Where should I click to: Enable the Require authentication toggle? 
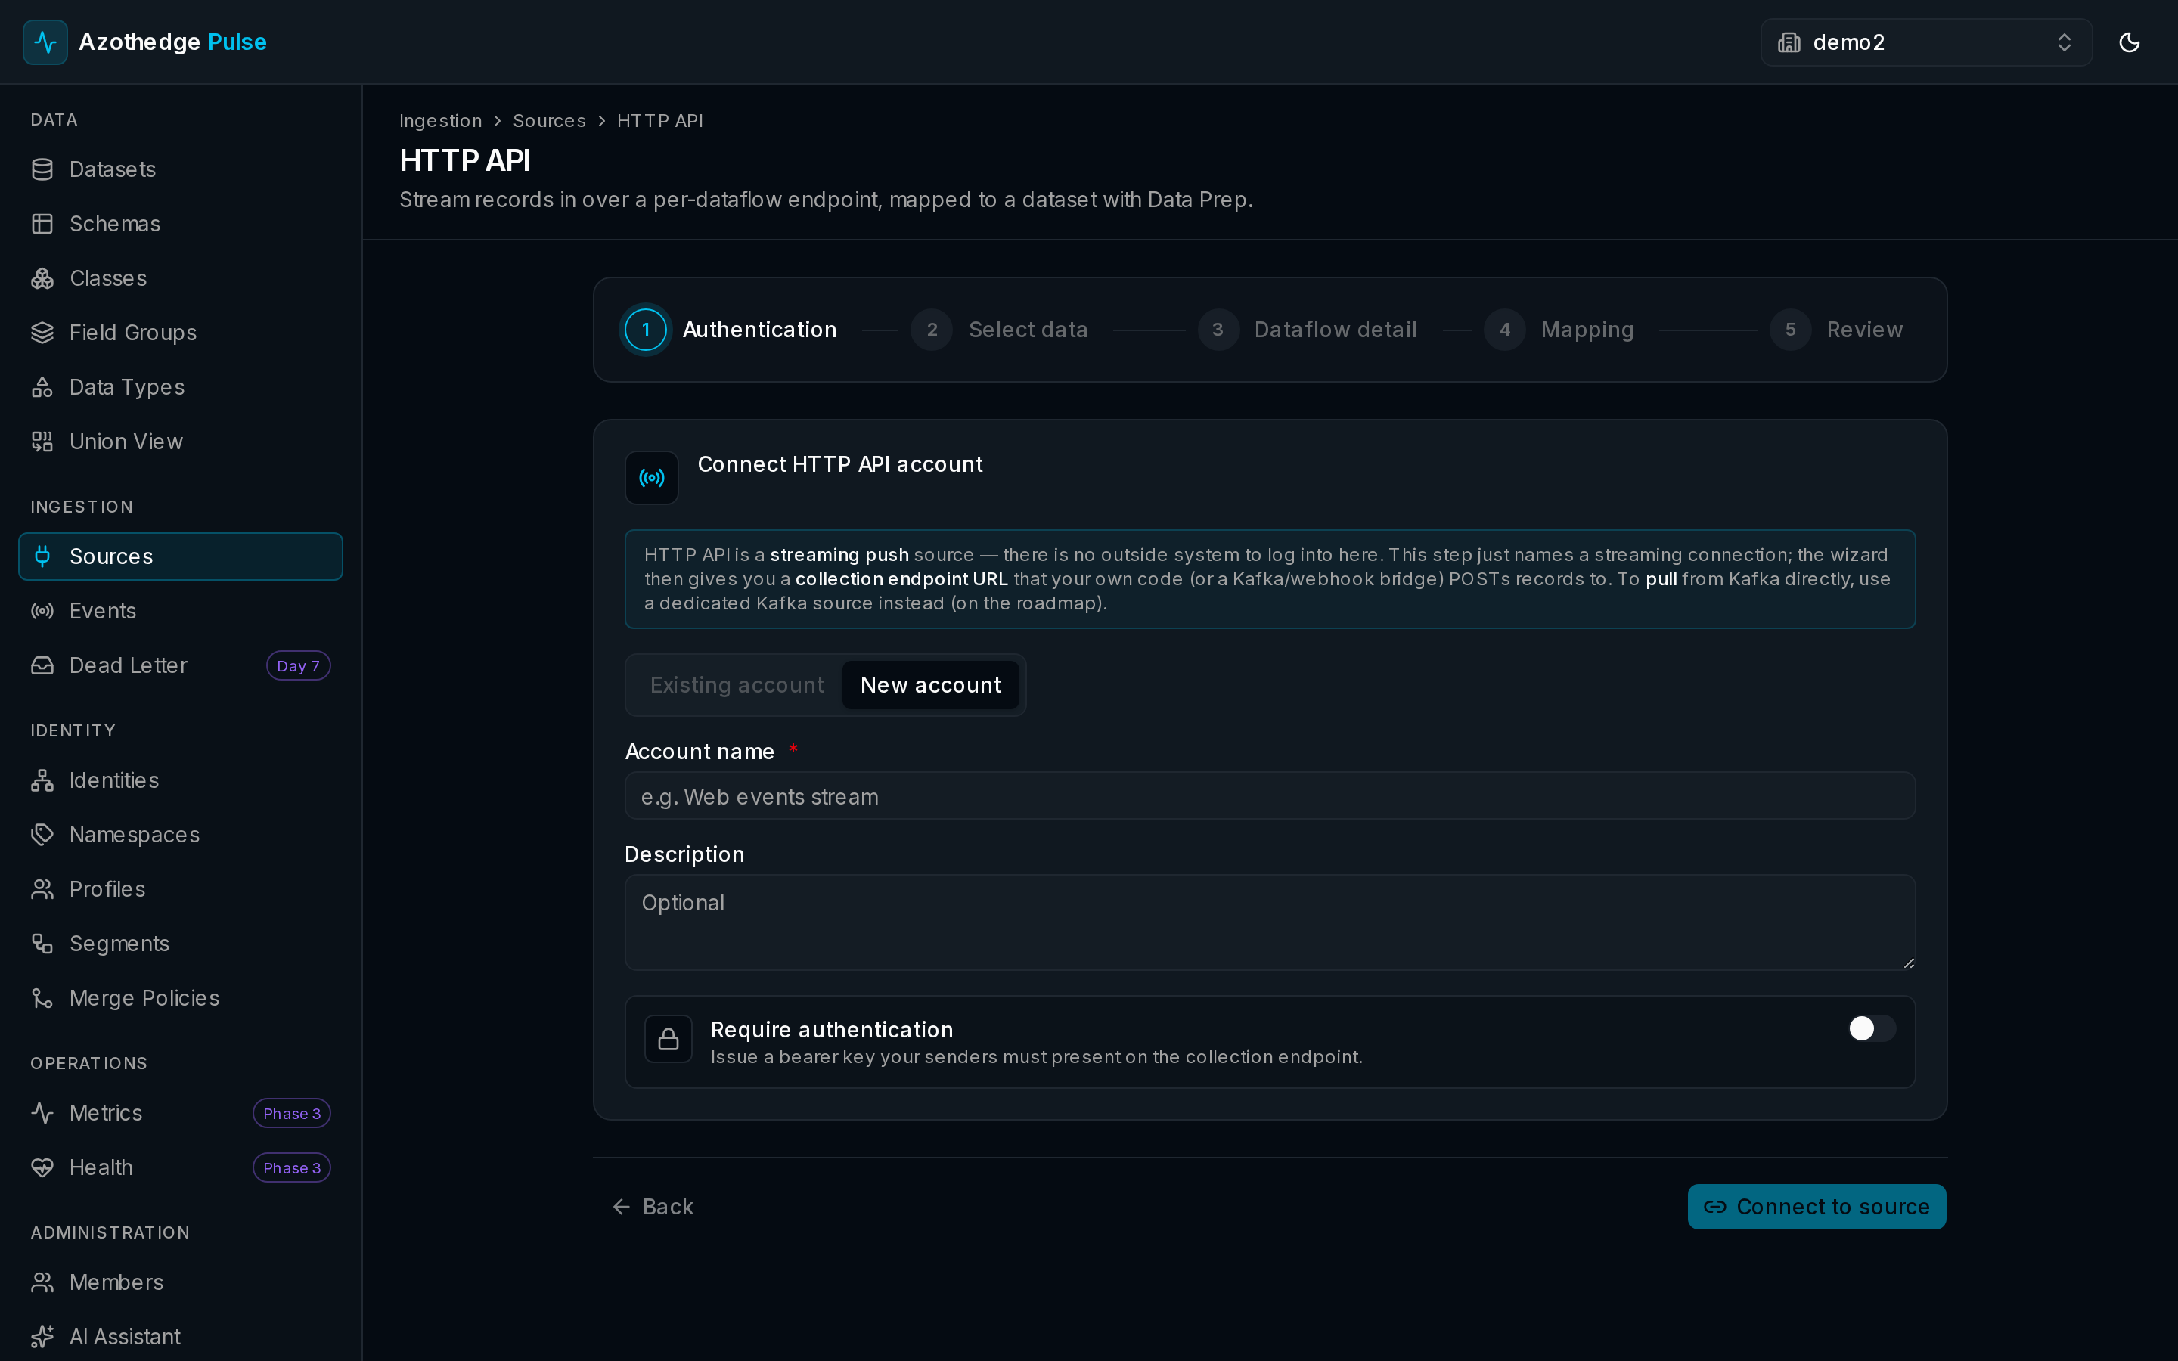[1872, 1029]
